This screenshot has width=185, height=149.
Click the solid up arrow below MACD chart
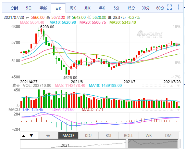tap(24, 136)
